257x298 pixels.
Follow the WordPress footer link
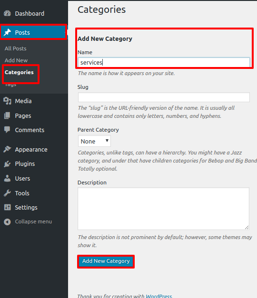click(x=159, y=296)
